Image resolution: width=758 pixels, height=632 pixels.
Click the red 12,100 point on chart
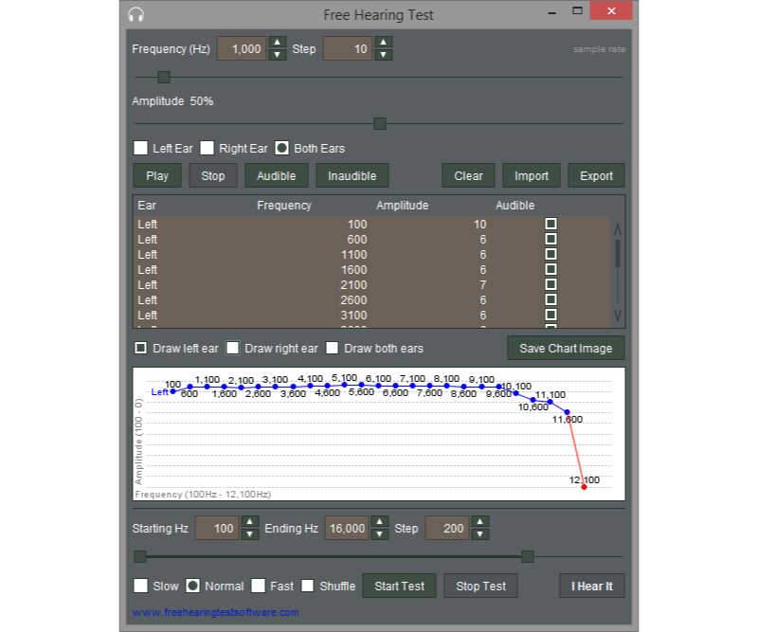[584, 487]
